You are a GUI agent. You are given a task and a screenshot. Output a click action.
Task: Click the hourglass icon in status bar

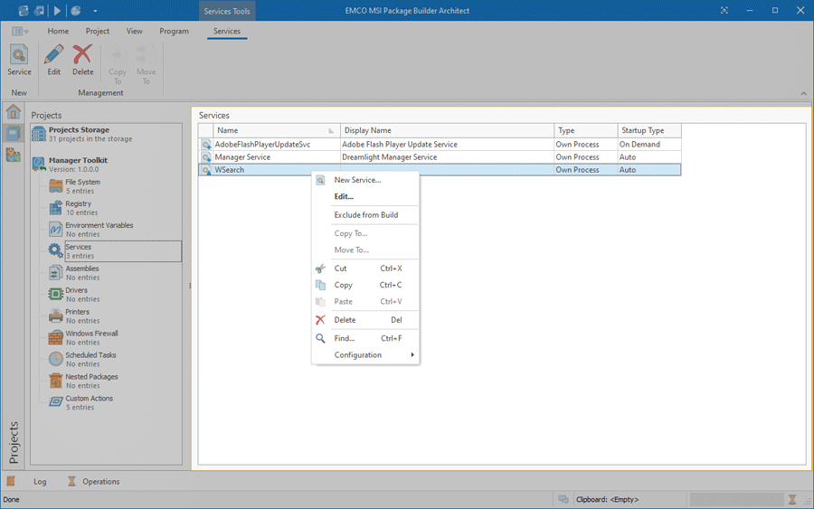[792, 499]
